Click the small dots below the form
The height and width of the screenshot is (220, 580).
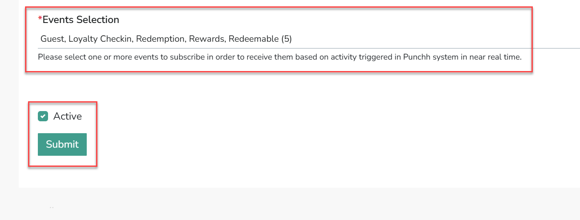coord(51,208)
